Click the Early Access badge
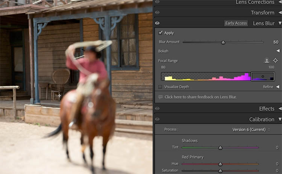The height and width of the screenshot is (174, 282). pos(236,23)
